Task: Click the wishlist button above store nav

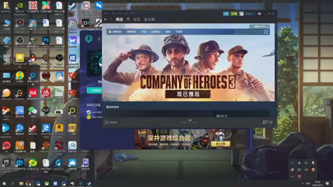Action: coord(259,27)
